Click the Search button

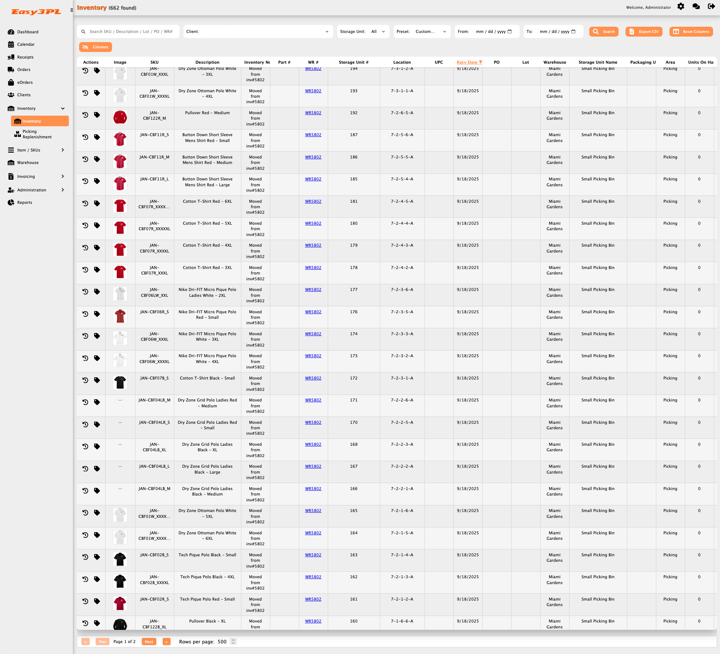pos(604,31)
